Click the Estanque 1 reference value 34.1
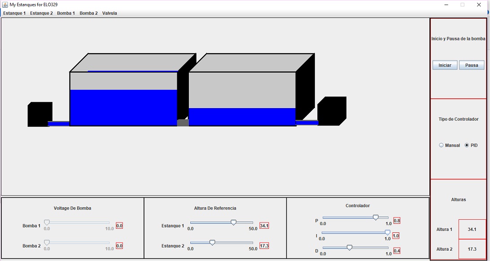Image resolution: width=490 pixels, height=261 pixels. [264, 226]
